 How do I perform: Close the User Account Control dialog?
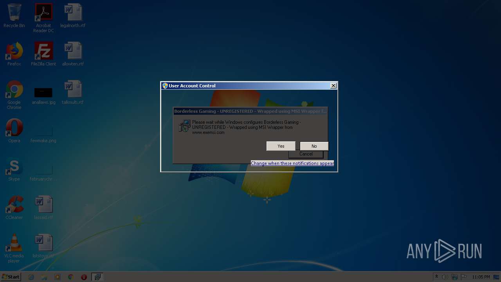point(333,86)
